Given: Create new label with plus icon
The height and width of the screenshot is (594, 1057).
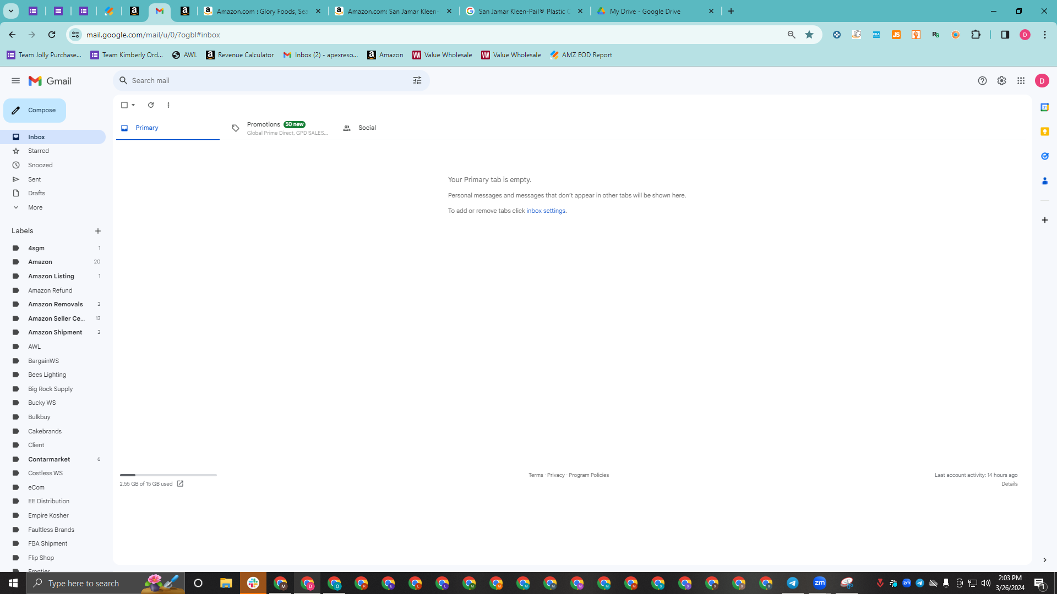Looking at the screenshot, I should click(x=98, y=231).
